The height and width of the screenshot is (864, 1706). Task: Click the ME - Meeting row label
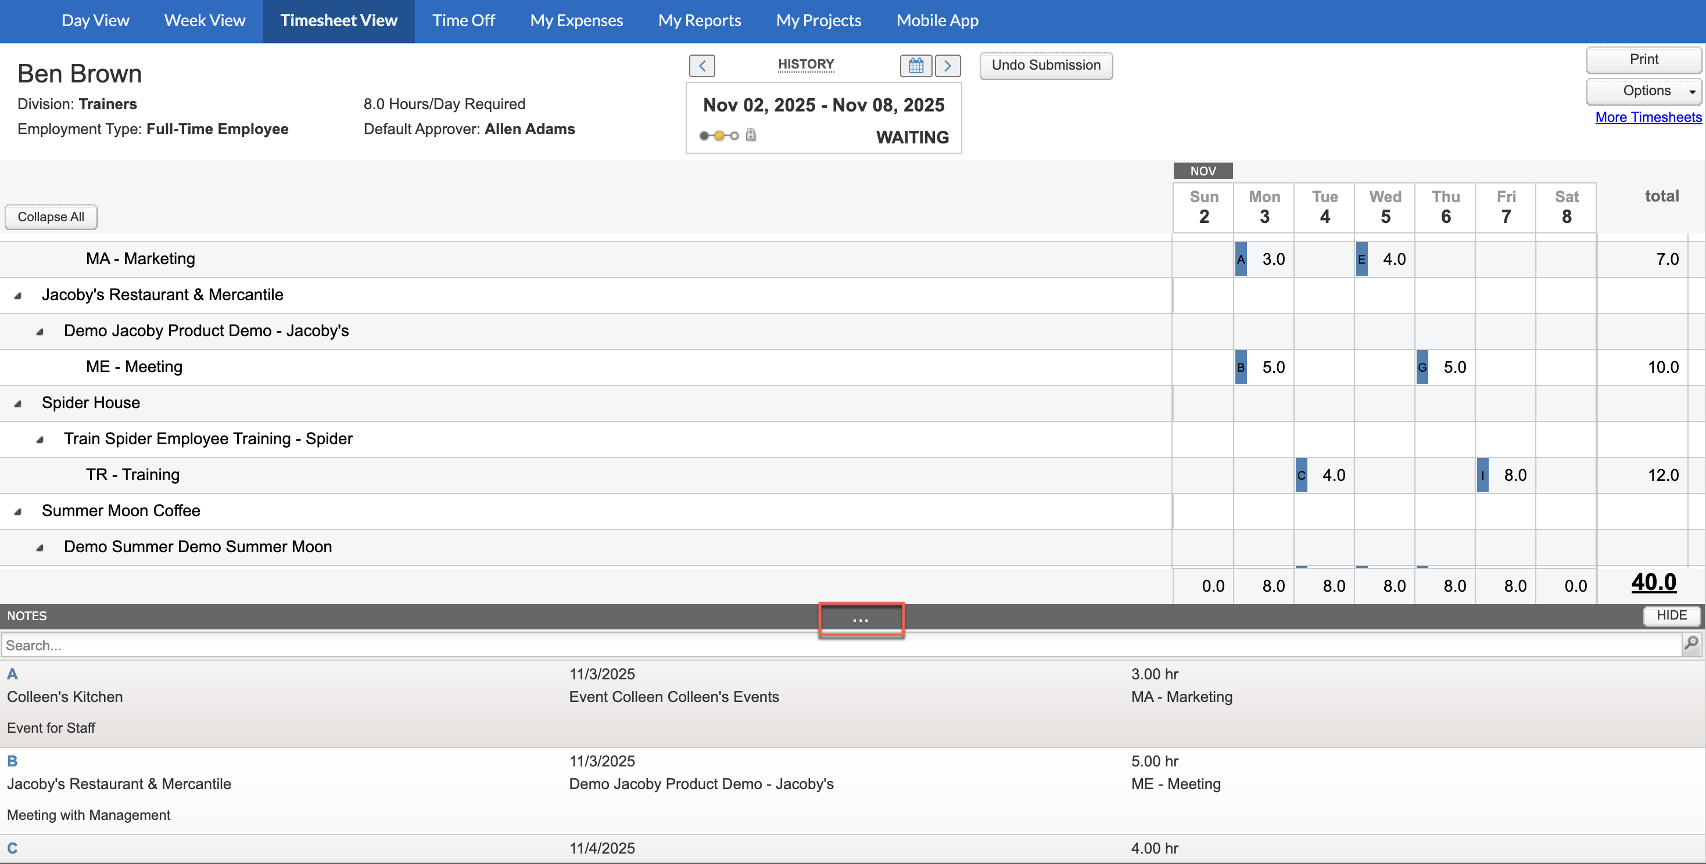click(134, 366)
